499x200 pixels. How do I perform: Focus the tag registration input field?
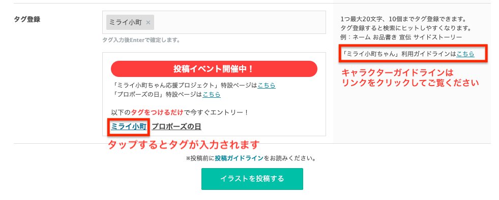pos(214,22)
